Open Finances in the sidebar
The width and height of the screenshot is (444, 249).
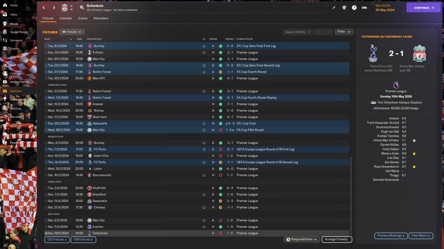[15, 142]
